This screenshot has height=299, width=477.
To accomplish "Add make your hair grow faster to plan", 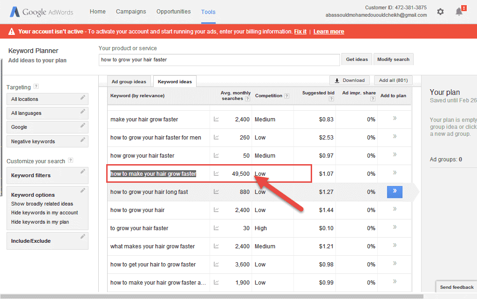I will click(x=395, y=118).
